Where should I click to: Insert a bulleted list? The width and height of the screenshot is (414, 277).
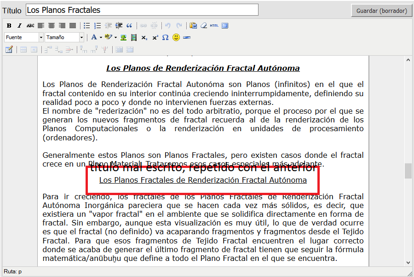[x=86, y=26]
